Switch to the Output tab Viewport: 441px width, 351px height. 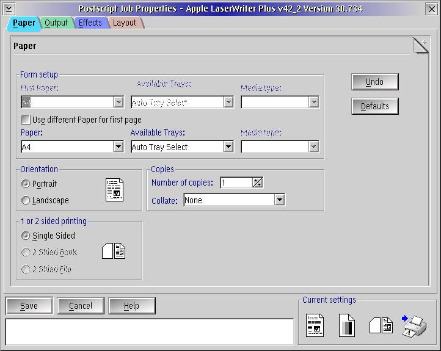click(56, 23)
